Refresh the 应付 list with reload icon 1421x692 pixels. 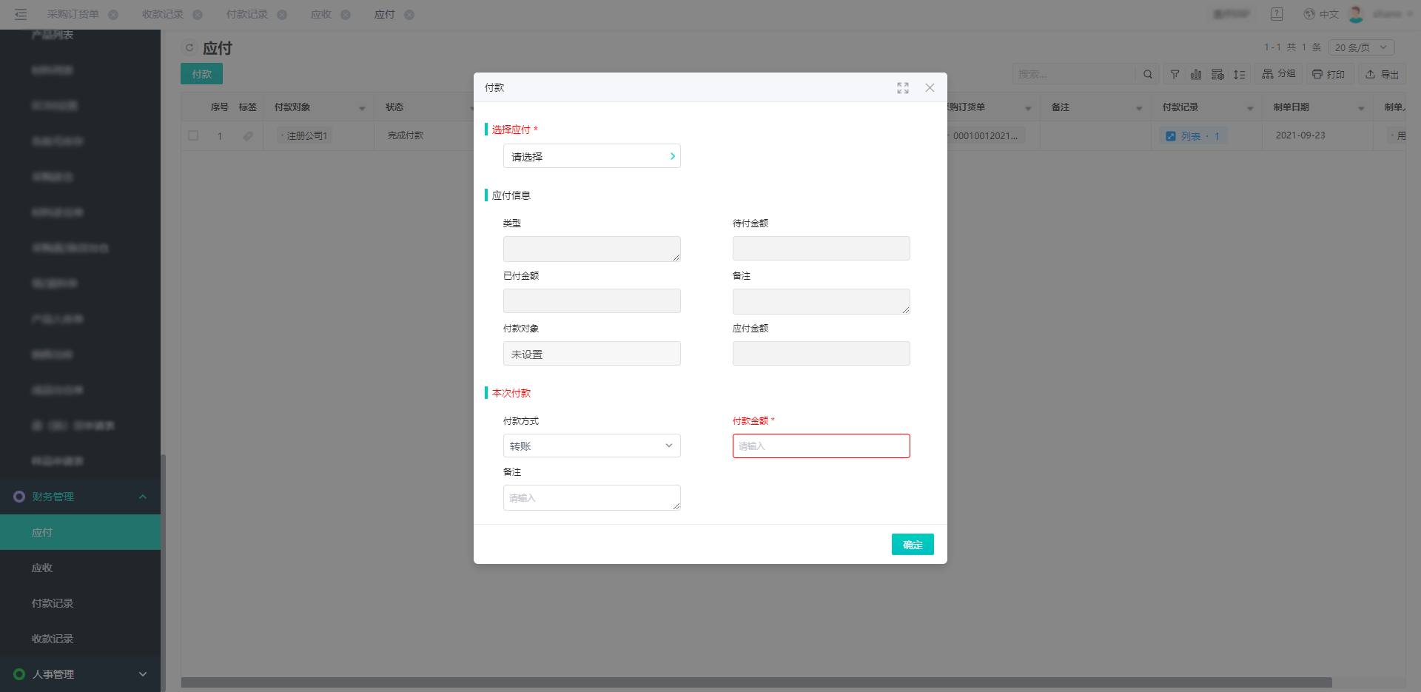[189, 47]
